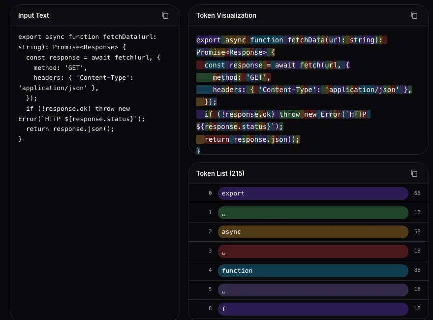Image resolution: width=433 pixels, height=320 pixels.
Task: Select the space token at index 3
Action: pyautogui.click(x=313, y=251)
